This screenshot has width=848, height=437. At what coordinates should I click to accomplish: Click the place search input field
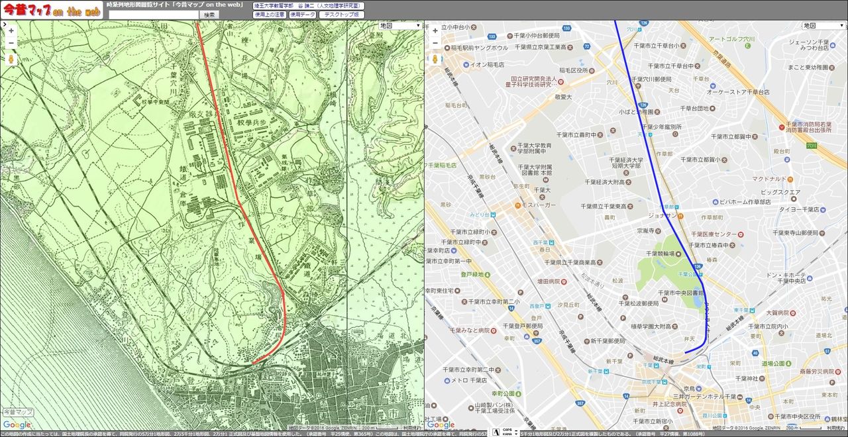pyautogui.click(x=153, y=15)
